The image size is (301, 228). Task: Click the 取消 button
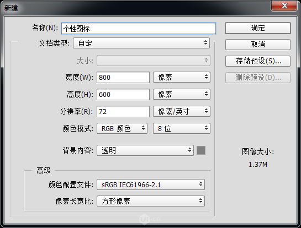pos(258,45)
